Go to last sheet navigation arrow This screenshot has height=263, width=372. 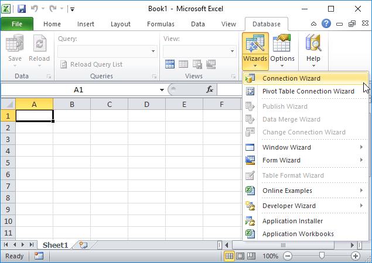click(32, 245)
